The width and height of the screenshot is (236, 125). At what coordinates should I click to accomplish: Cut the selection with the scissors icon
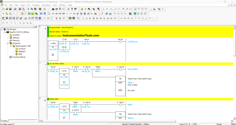[x=28, y=9]
